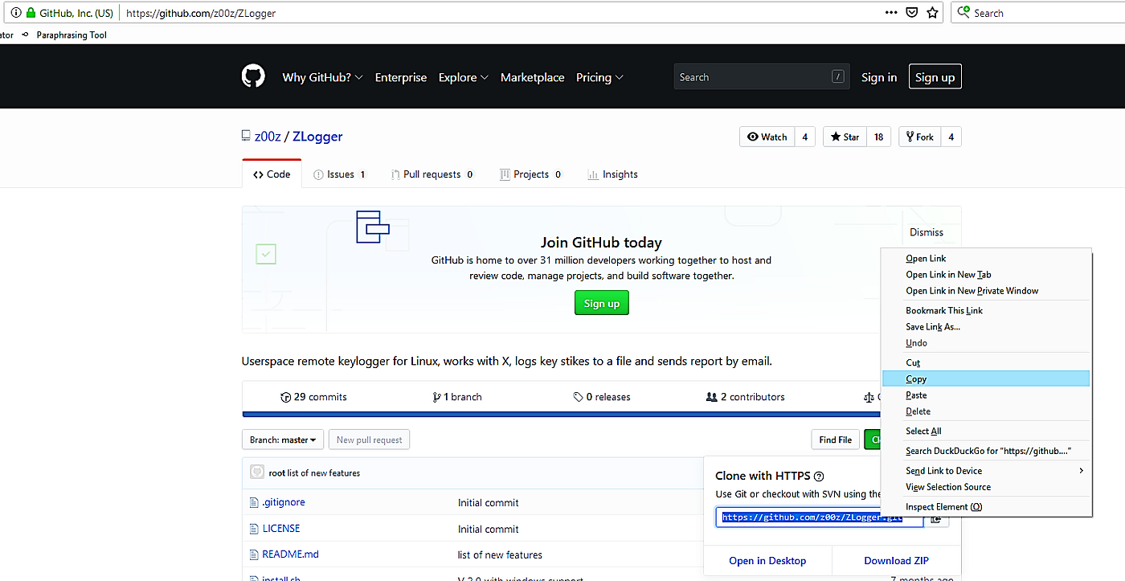Select Bookmark This Link

tap(985, 311)
